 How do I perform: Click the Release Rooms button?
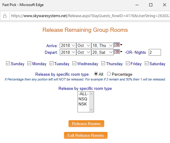pyautogui.click(x=86, y=123)
